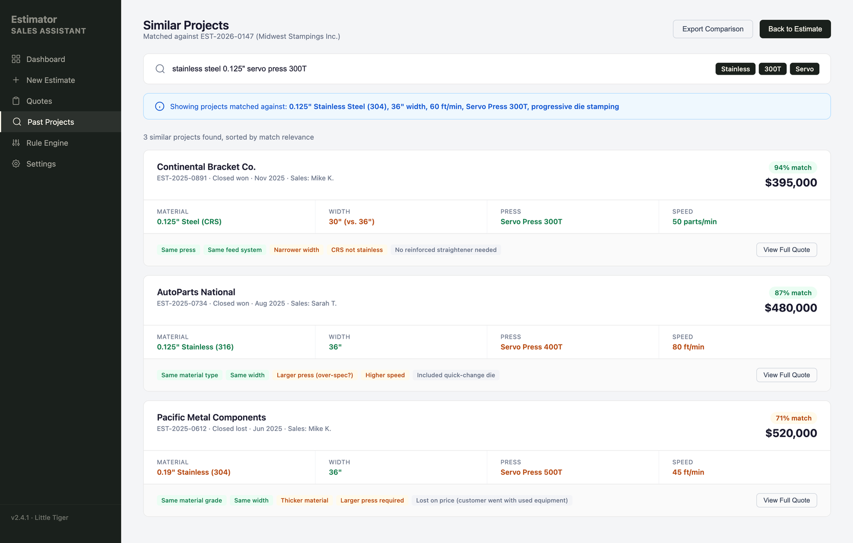Toggle the Stainless filter chip
Viewport: 853px width, 543px height.
735,69
